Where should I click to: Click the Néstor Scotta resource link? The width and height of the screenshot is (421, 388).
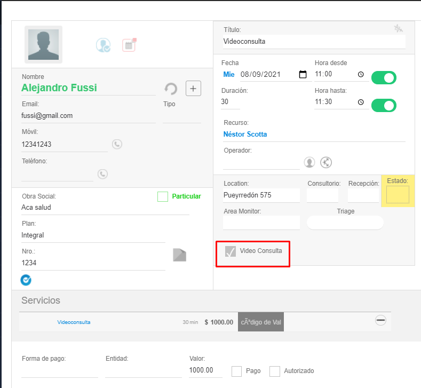point(245,134)
